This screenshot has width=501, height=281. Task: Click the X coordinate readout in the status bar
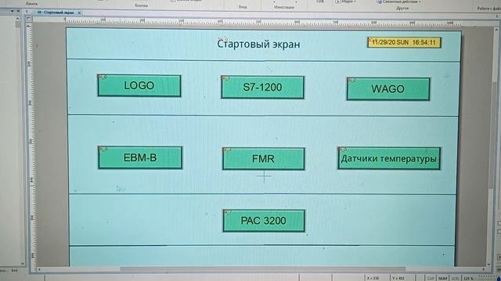(x=373, y=279)
